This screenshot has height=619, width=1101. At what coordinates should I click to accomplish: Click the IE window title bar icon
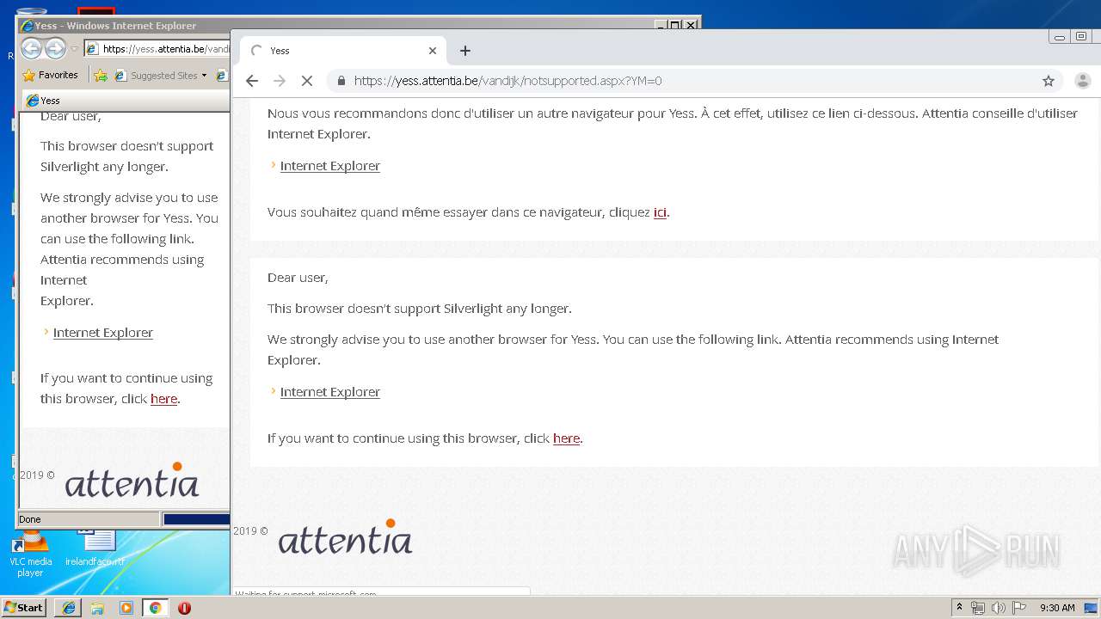(x=27, y=26)
